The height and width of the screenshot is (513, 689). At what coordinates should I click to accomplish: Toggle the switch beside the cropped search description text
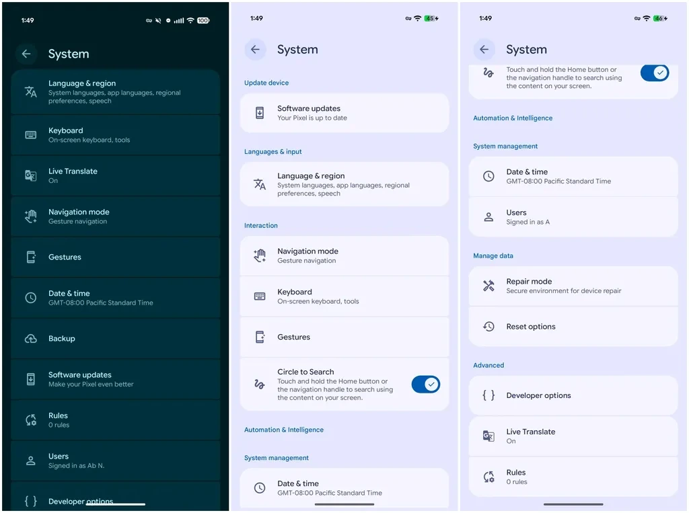click(x=654, y=73)
